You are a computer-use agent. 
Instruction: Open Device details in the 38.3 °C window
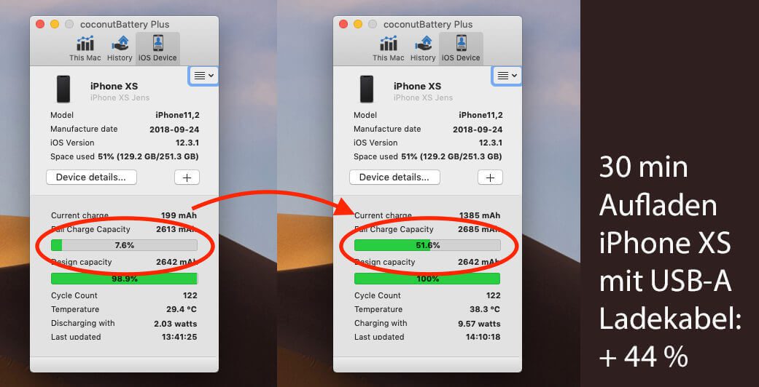coord(394,177)
